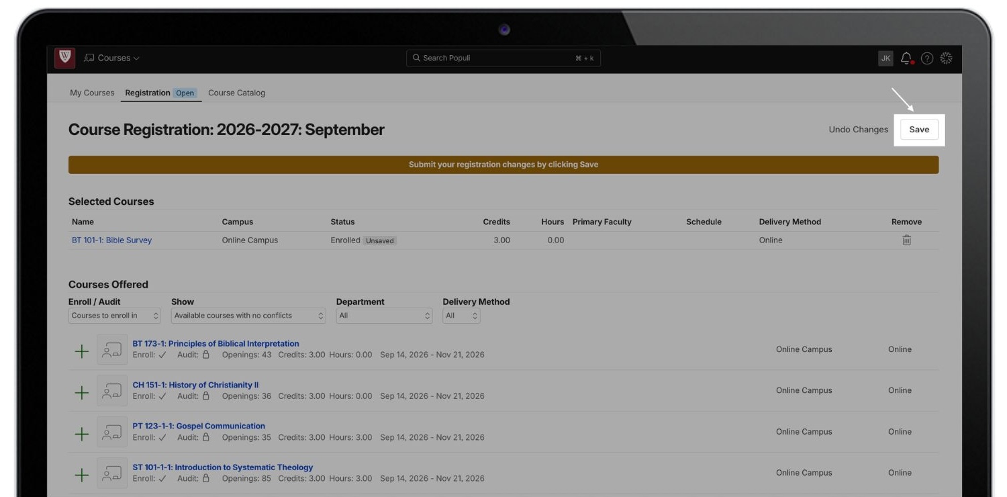The image size is (1007, 497).
Task: Click the Primary Faculty column header
Action: (x=602, y=222)
